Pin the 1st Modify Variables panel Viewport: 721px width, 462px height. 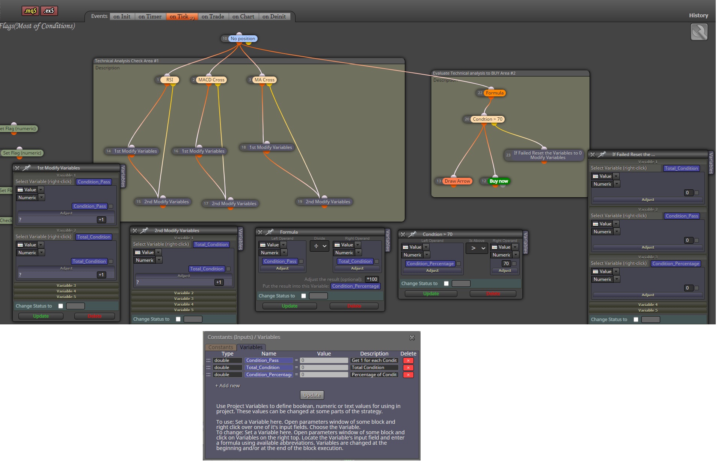[x=27, y=168]
